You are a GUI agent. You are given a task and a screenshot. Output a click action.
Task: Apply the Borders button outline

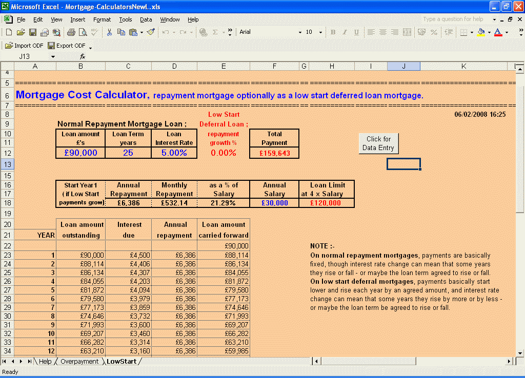pos(463,32)
